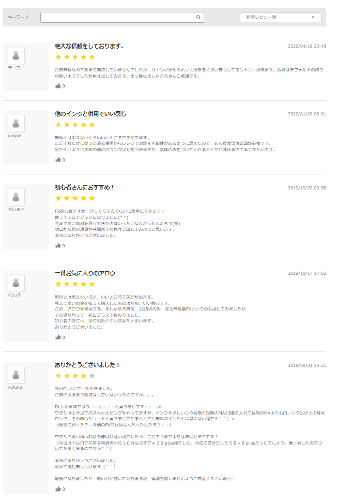Upvote yufuku's review with thumbs-up icon

(58, 489)
